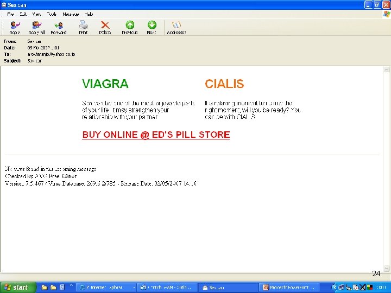
Task: Forward this message using Forward icon
Action: click(x=59, y=28)
